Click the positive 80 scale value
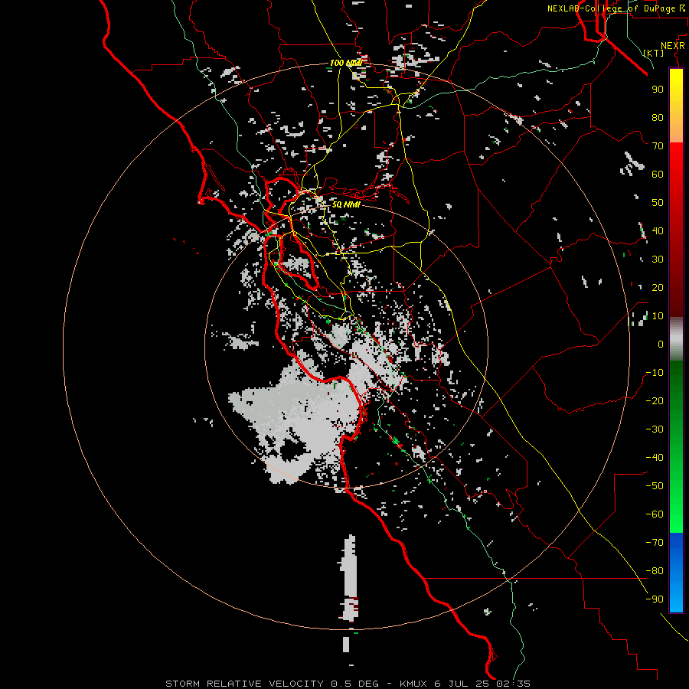689x689 pixels. [x=658, y=118]
